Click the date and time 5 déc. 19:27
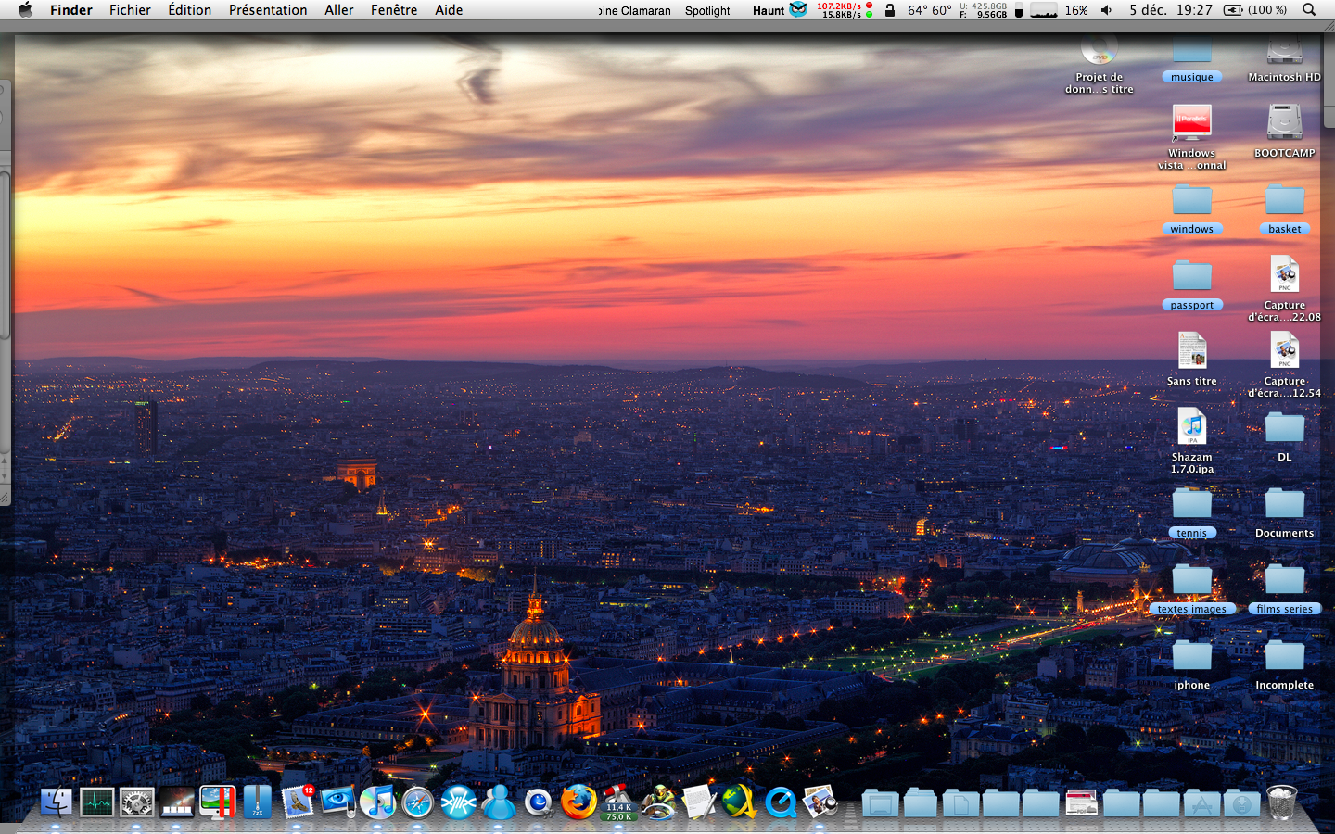The image size is (1335, 834). [x=1171, y=10]
